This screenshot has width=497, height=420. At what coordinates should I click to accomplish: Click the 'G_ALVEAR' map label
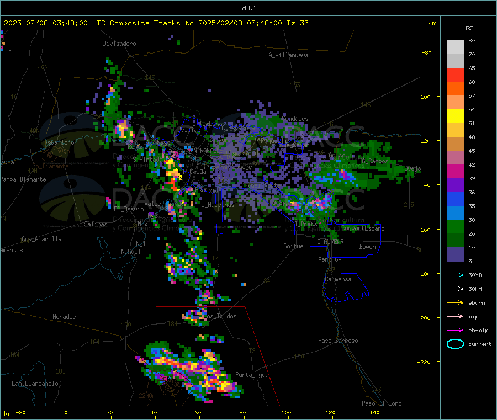(x=330, y=242)
